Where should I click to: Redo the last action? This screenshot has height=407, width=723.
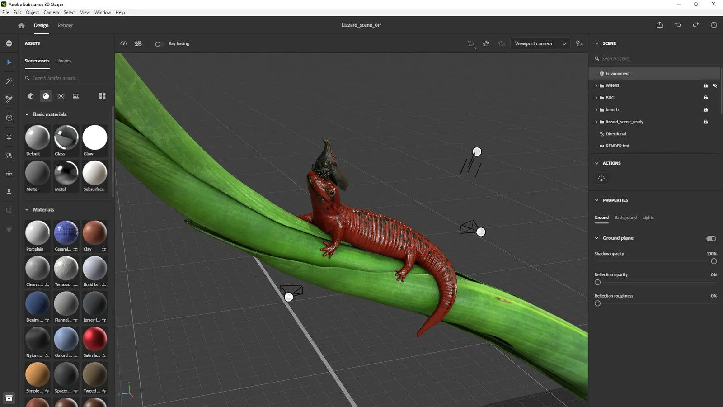(696, 25)
